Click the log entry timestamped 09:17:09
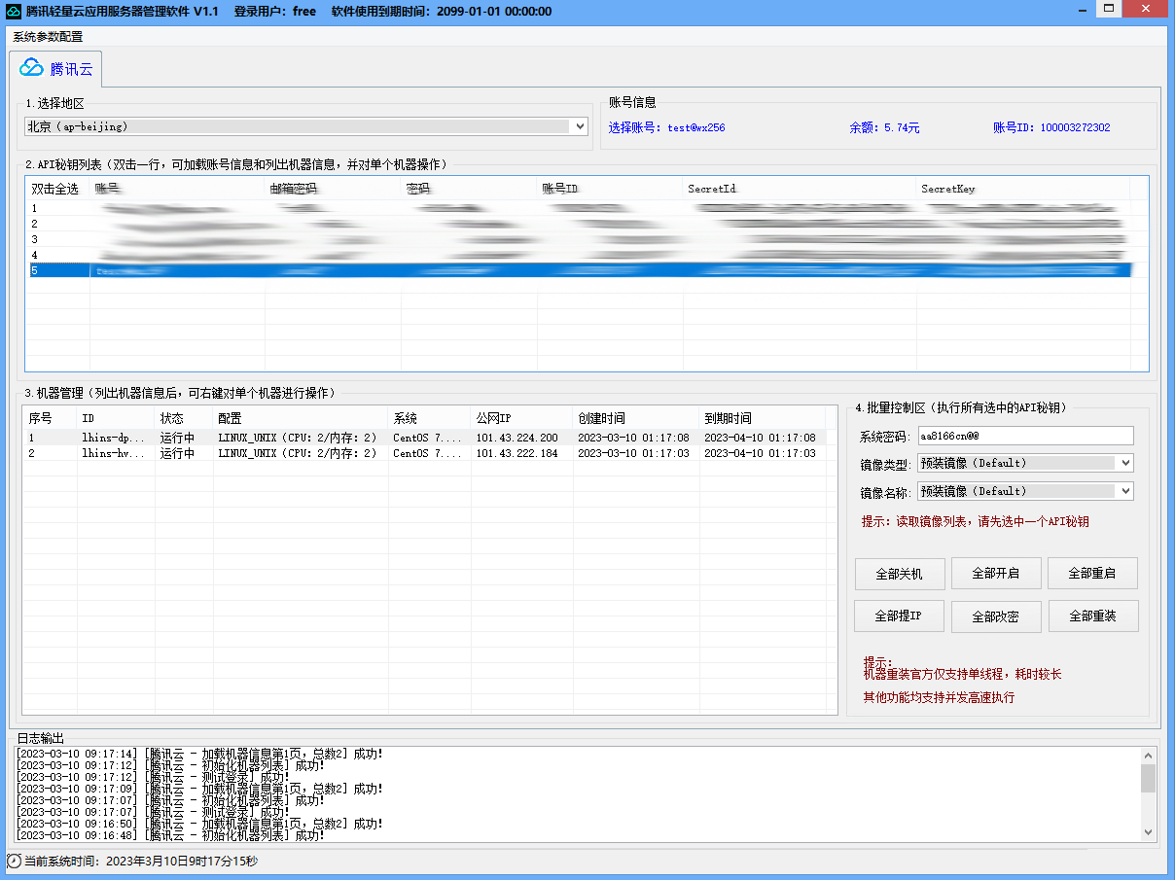 199,789
